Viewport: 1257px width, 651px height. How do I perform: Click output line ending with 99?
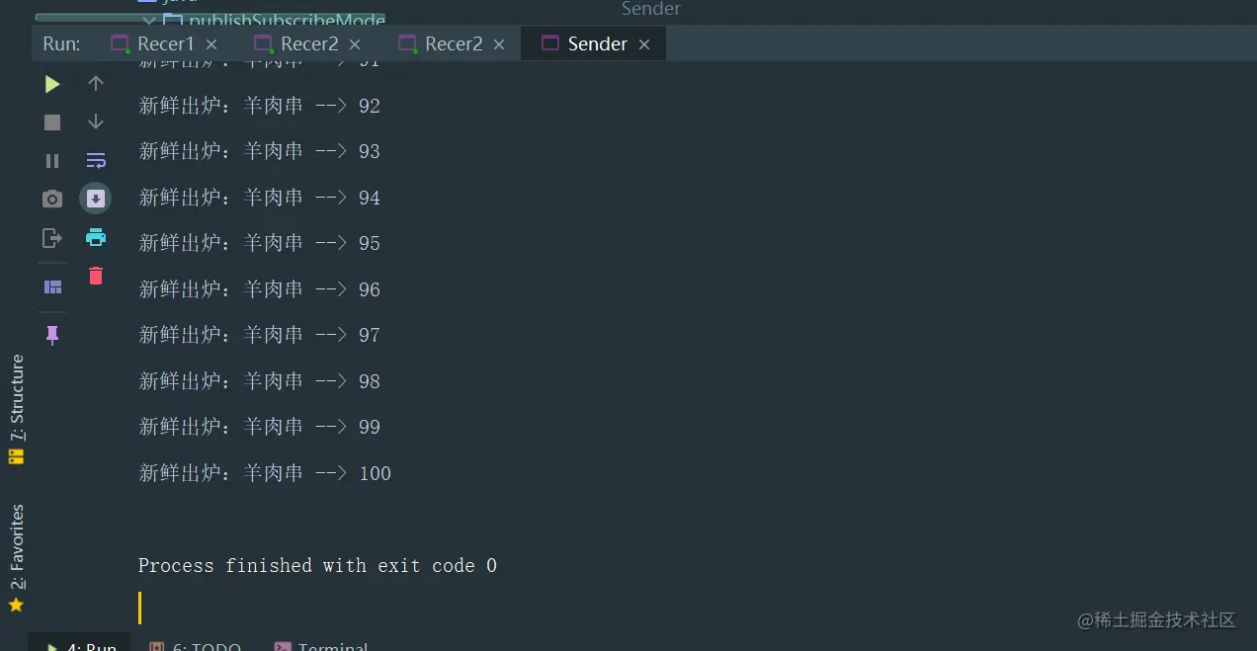(260, 427)
